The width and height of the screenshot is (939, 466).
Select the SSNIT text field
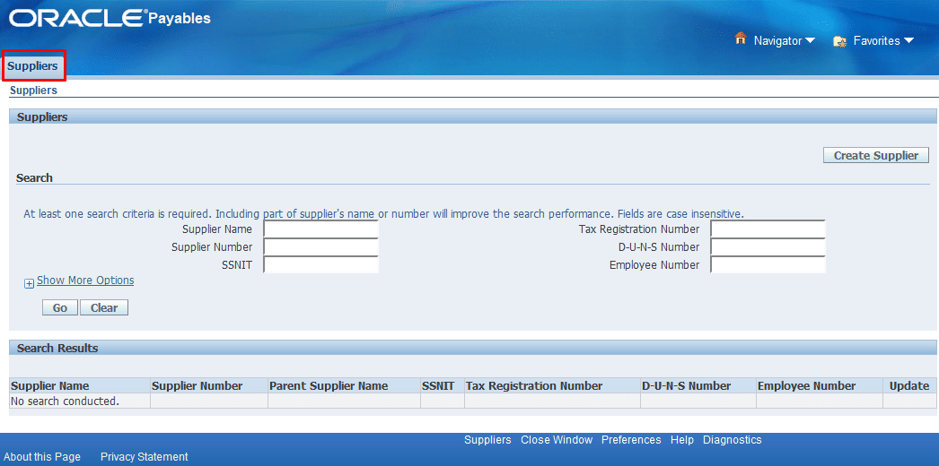pos(320,265)
